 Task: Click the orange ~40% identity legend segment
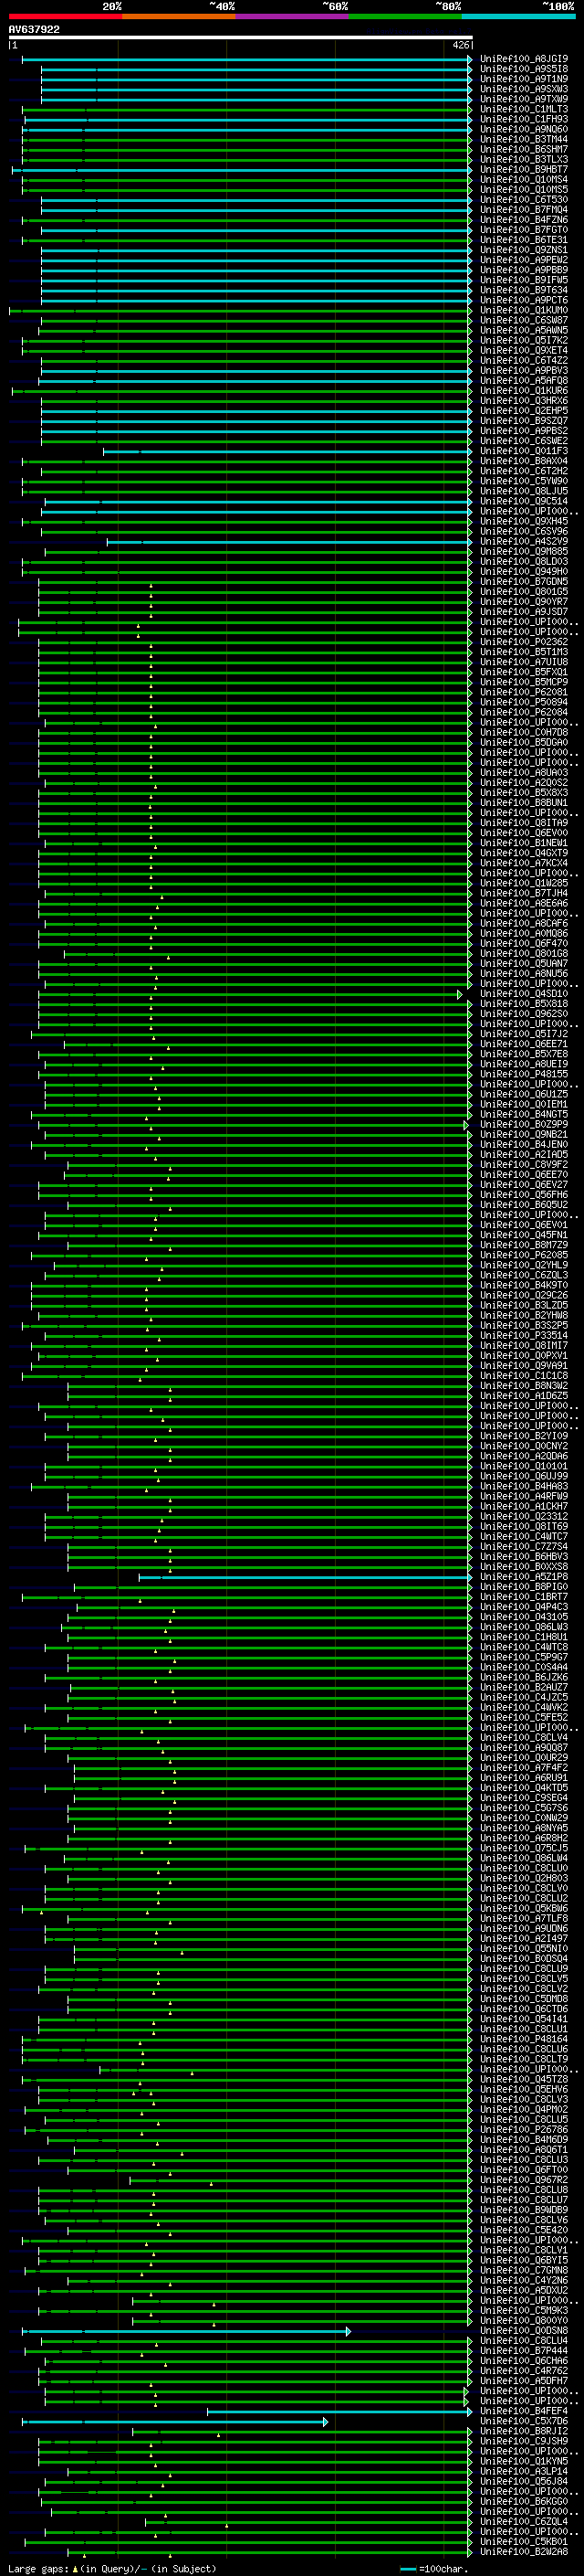click(x=178, y=16)
